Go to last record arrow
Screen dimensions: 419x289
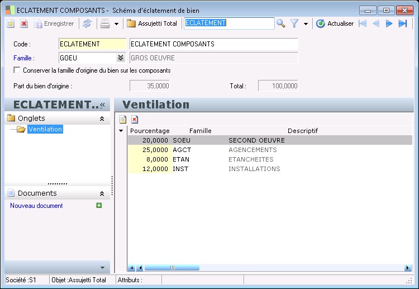point(402,23)
